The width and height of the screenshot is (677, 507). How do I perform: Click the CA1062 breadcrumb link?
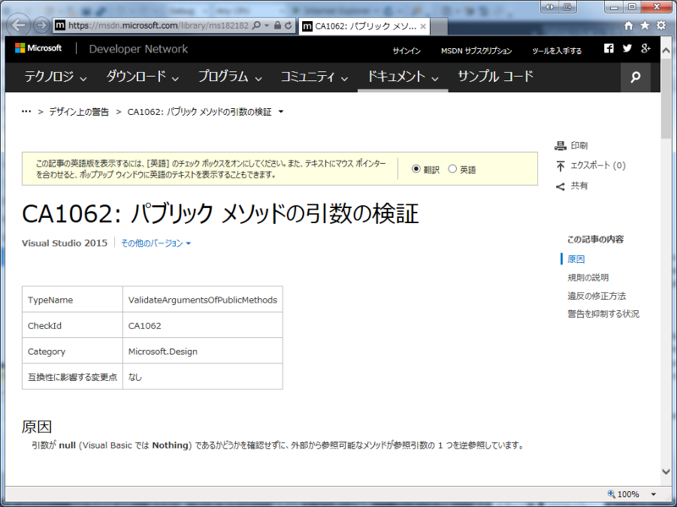[200, 112]
